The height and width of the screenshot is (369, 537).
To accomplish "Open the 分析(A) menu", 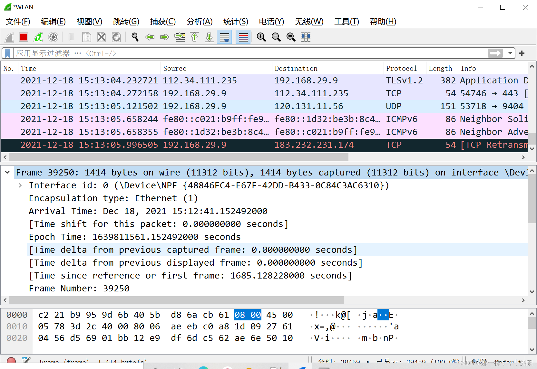I will 200,22.
